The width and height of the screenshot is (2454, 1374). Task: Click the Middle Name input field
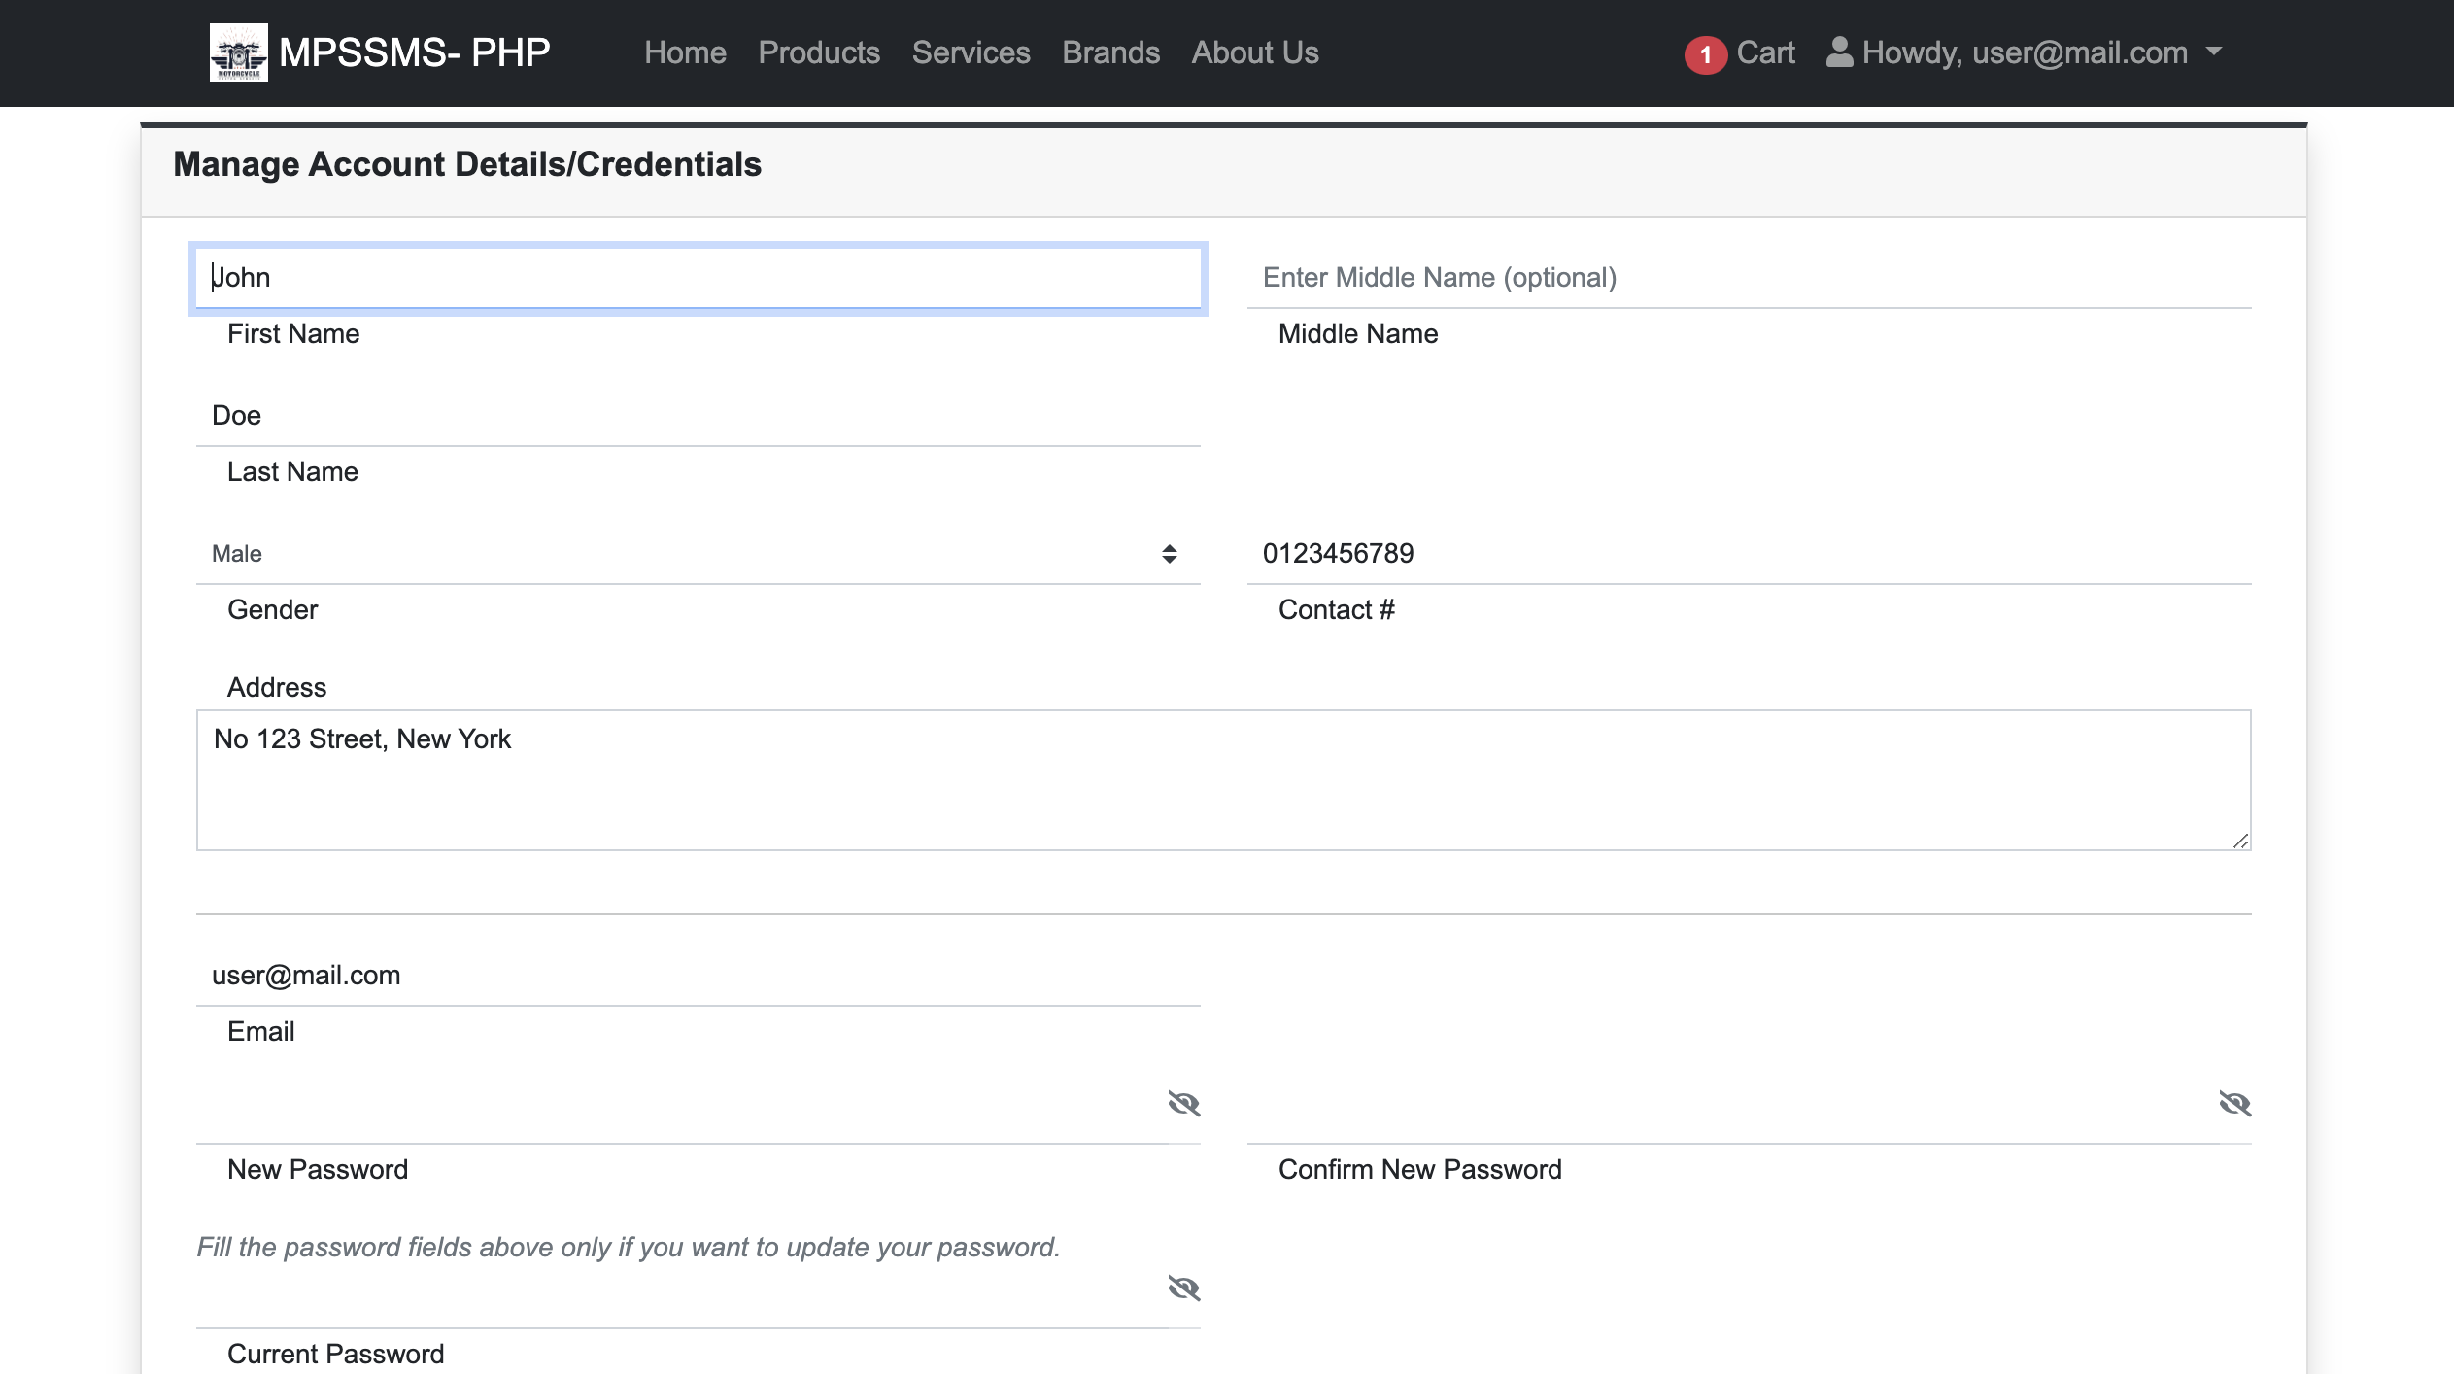pos(1749,278)
